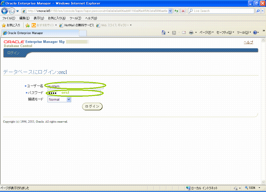Click the command bar overflow chevron

click(264, 31)
